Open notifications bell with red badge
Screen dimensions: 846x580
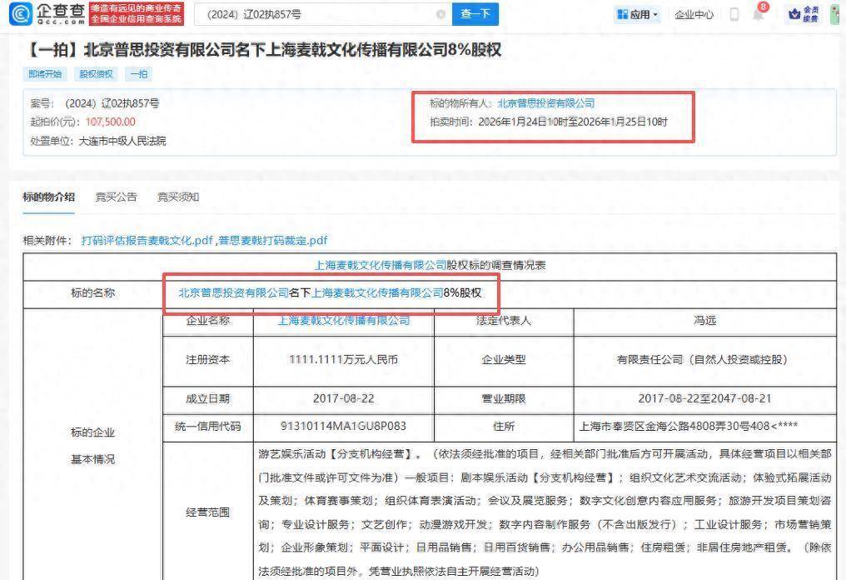pyautogui.click(x=759, y=14)
